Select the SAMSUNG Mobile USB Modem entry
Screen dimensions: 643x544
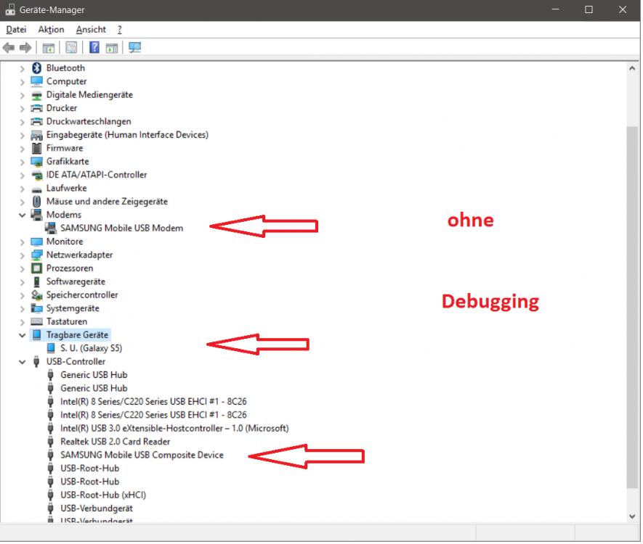click(x=120, y=228)
